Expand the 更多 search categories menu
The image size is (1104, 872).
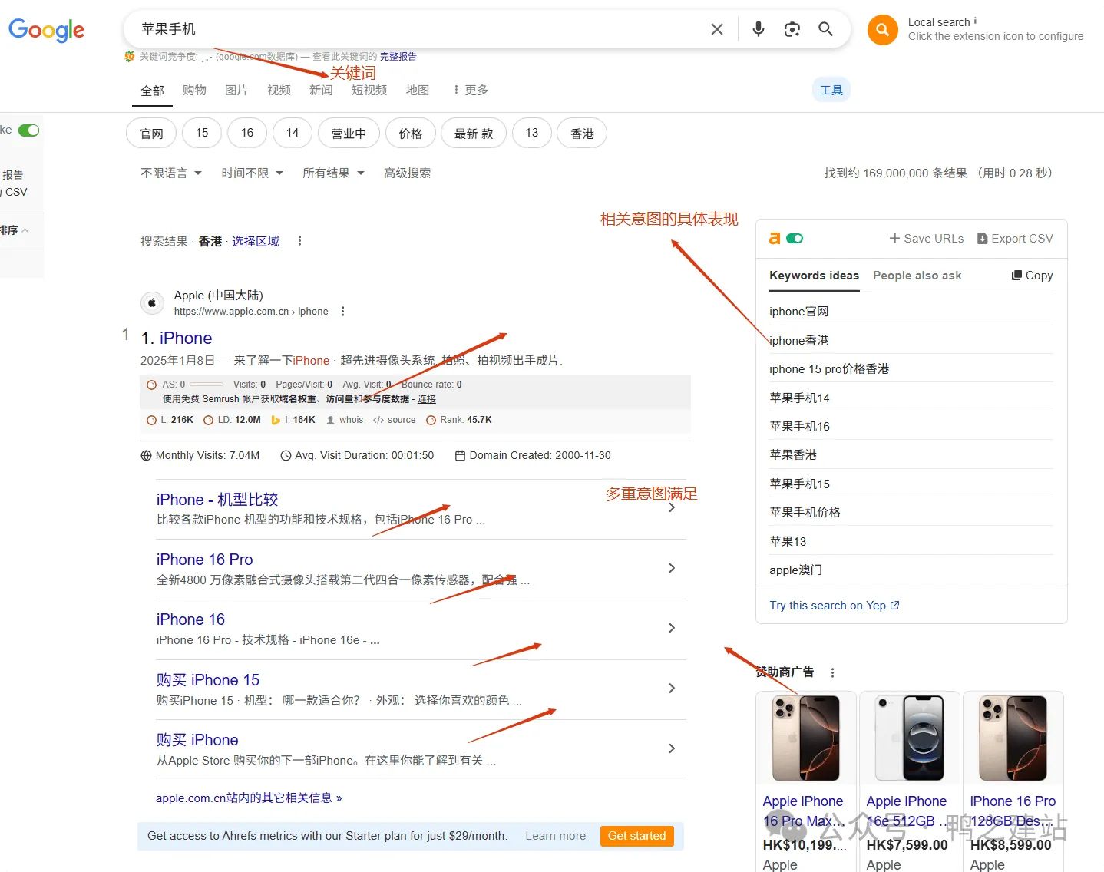[471, 91]
